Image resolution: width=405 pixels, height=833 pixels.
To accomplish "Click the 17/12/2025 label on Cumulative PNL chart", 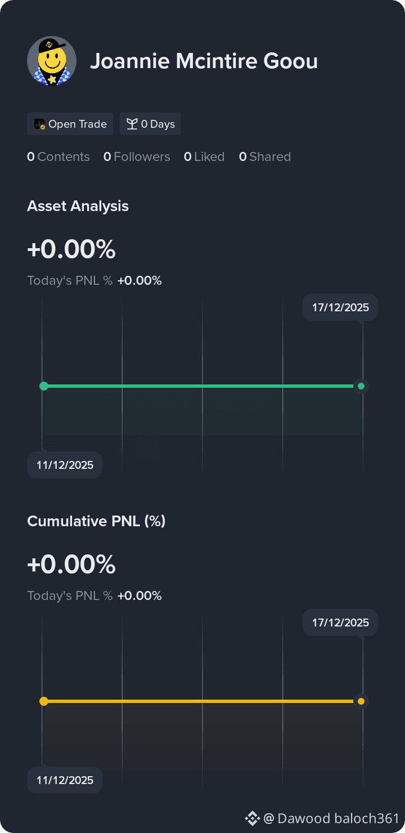I will [340, 622].
